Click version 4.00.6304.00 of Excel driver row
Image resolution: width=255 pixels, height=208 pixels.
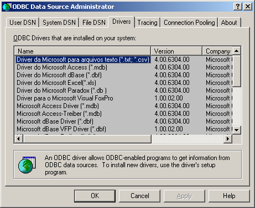pos(172,83)
